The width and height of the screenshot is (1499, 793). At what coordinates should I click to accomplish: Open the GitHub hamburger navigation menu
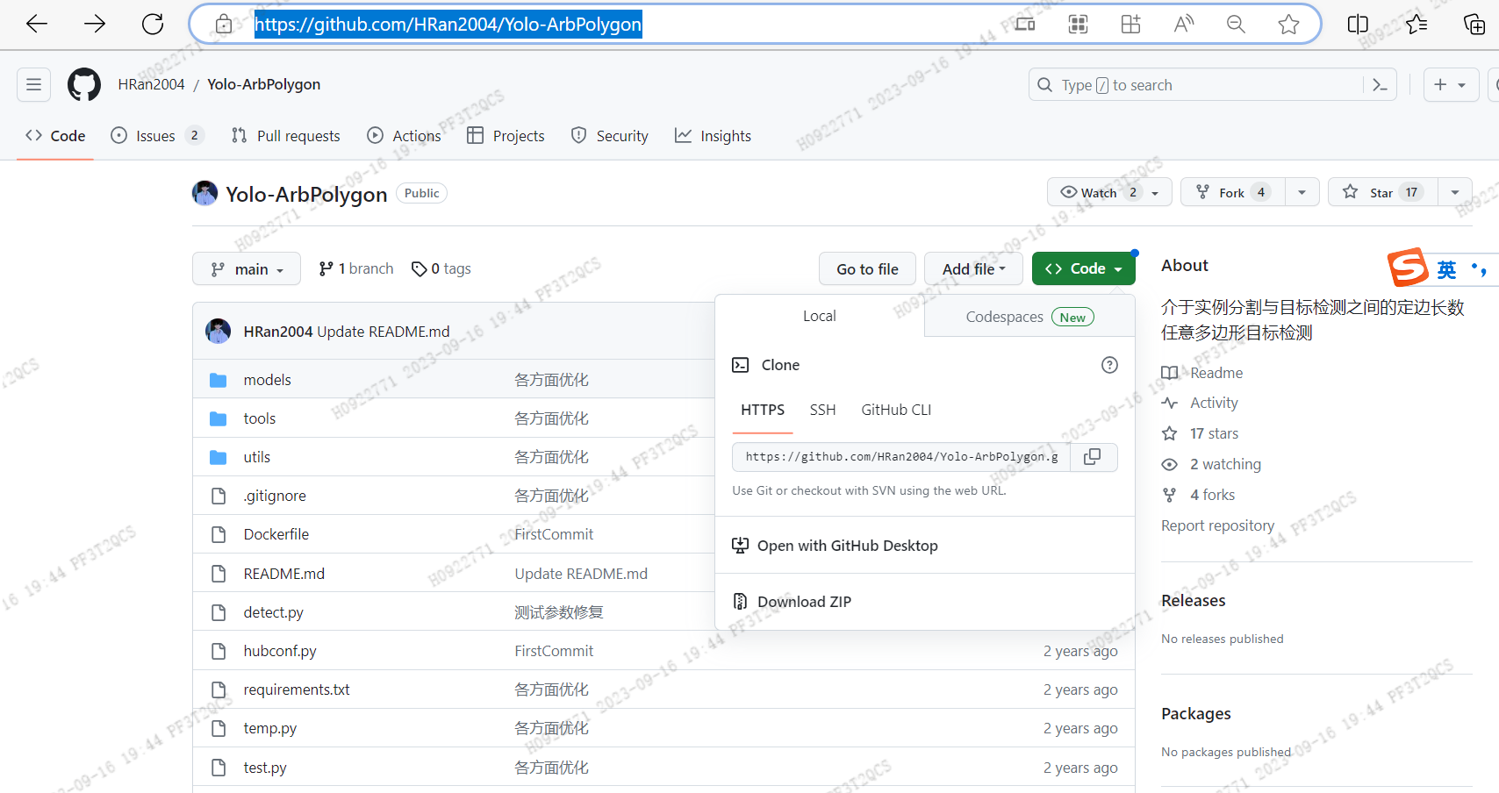click(33, 85)
